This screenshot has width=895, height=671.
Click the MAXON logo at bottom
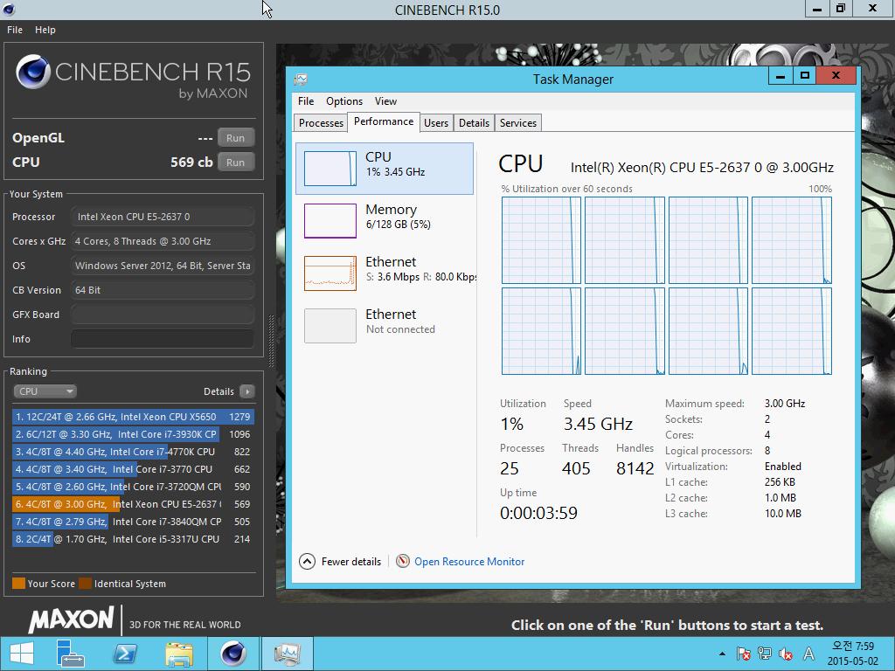point(72,619)
